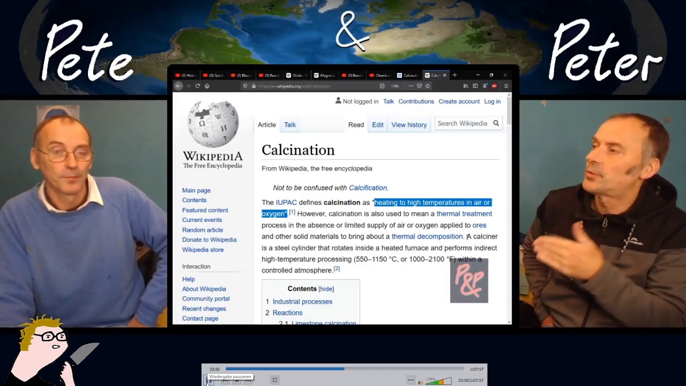Open the Contributions link
Viewport: 686px width, 386px height.
(x=416, y=101)
